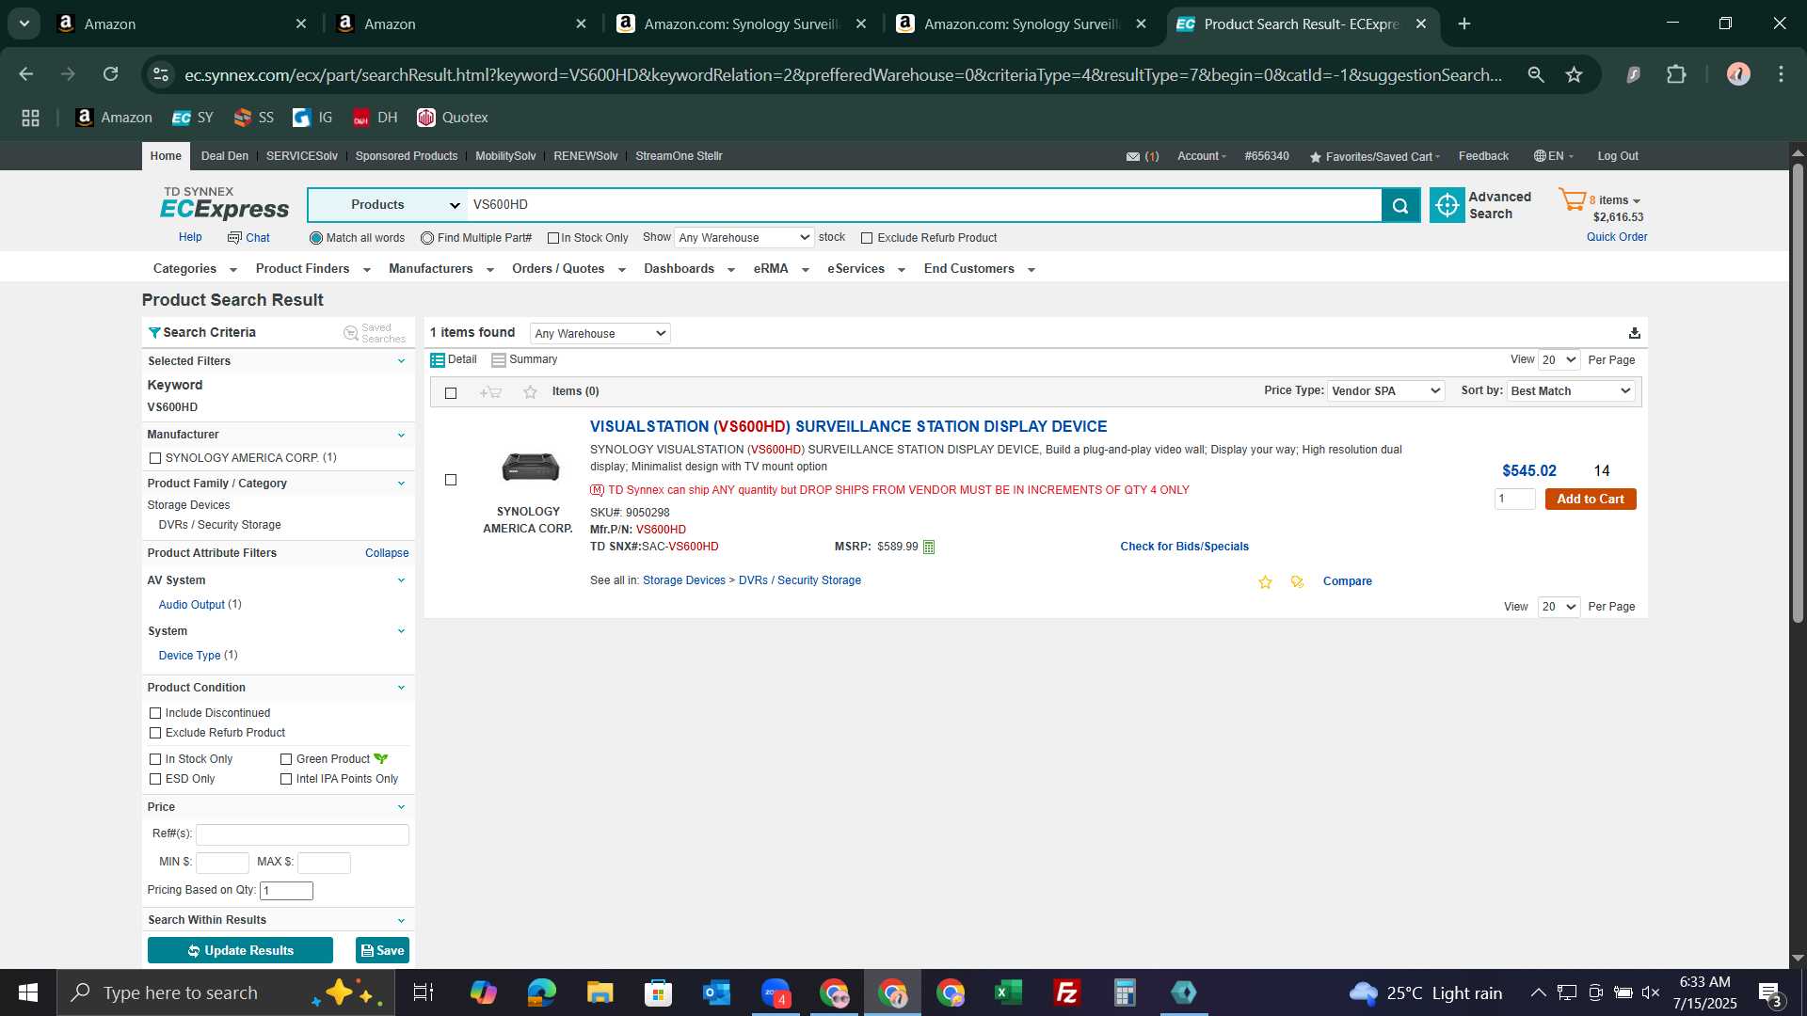Open the Dashboards menu

(x=689, y=269)
